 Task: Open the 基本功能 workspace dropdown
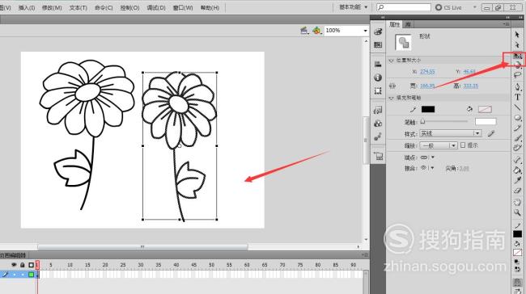click(354, 7)
